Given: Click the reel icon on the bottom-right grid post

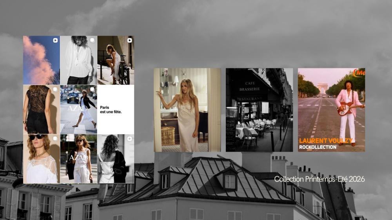Looking at the screenshot, I should click(x=129, y=139).
